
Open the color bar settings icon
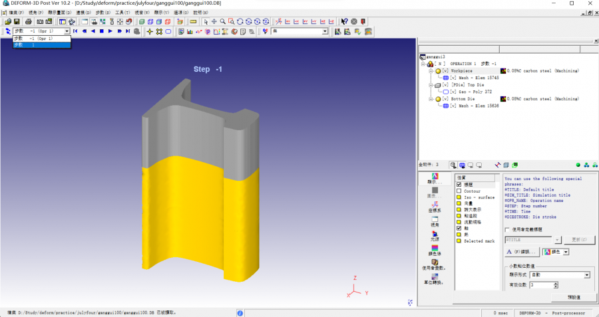(435, 251)
